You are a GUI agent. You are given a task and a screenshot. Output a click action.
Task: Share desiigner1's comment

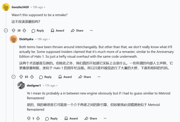click(x=91, y=118)
